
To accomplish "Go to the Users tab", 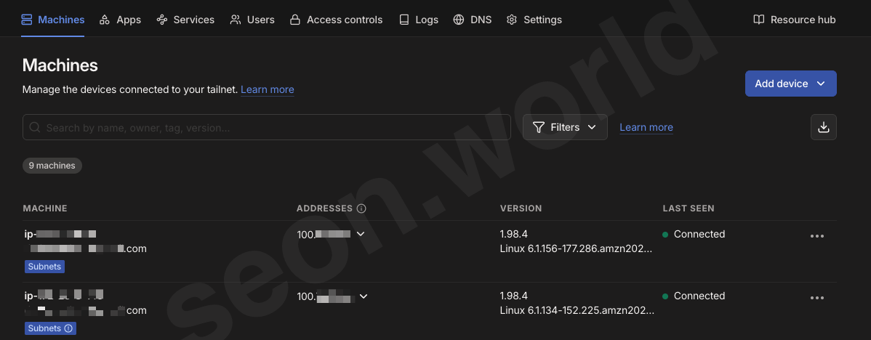I will tap(252, 20).
